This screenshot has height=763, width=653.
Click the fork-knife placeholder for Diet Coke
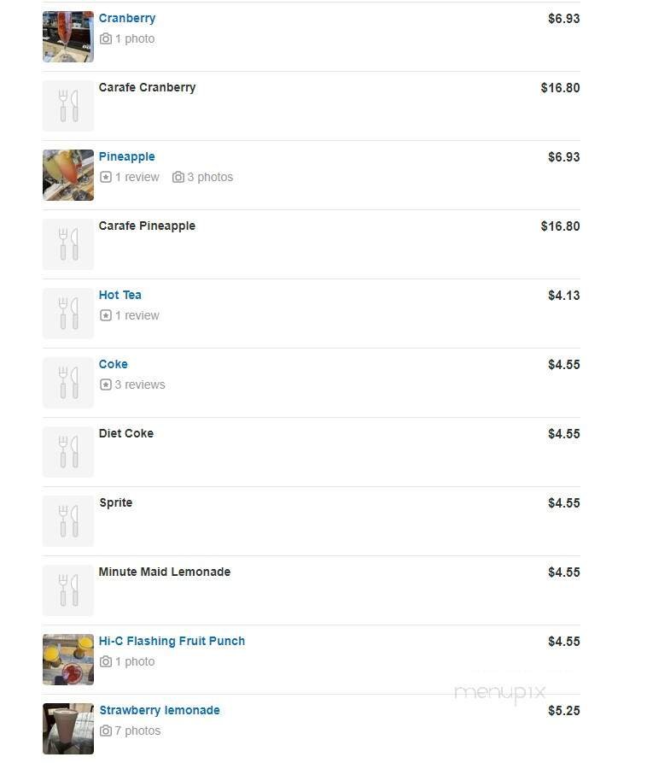68,452
